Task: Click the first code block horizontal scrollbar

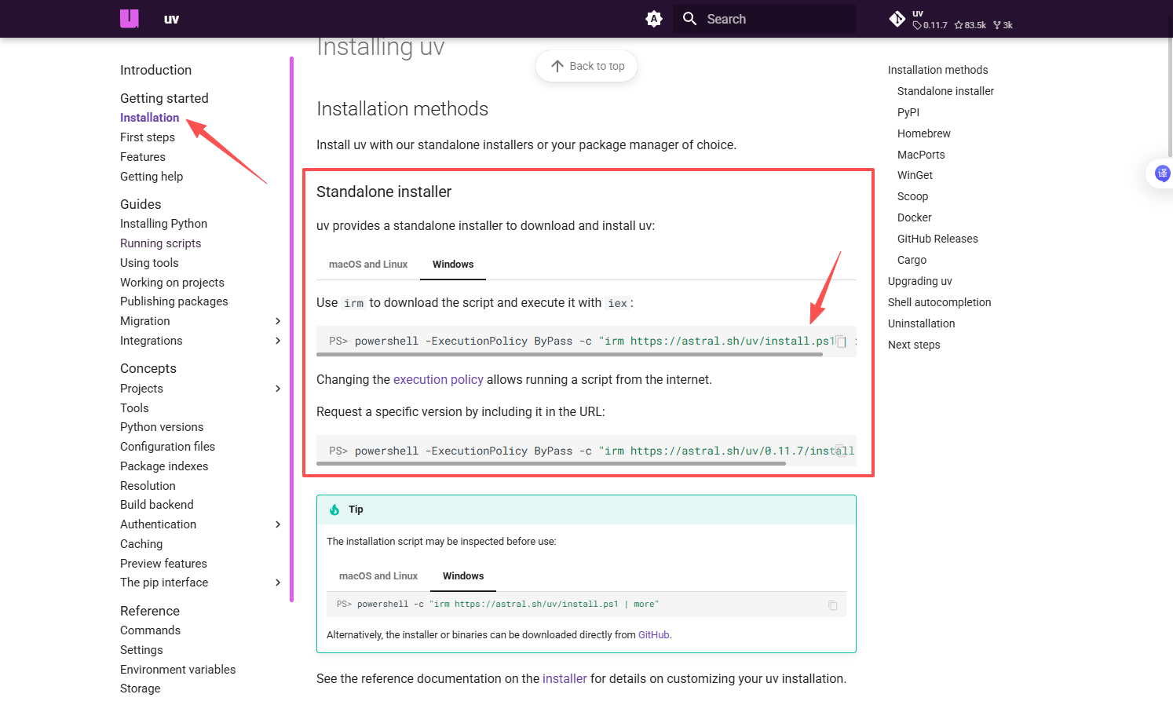Action: 569,355
